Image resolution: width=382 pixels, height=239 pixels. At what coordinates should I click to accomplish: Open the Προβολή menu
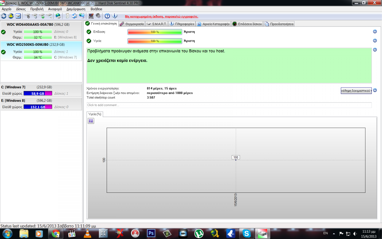37,9
